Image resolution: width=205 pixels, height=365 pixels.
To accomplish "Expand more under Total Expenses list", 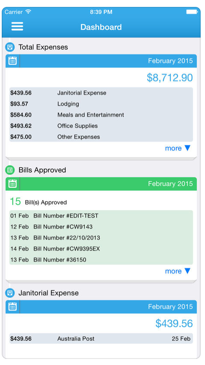I will (178, 148).
